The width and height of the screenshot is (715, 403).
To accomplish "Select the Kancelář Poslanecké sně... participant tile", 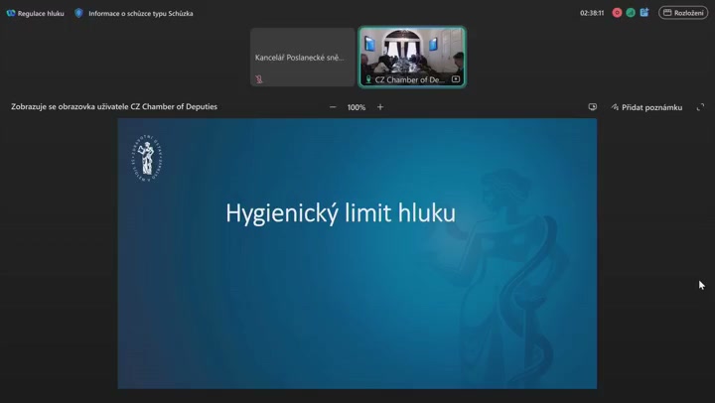I will [302, 57].
